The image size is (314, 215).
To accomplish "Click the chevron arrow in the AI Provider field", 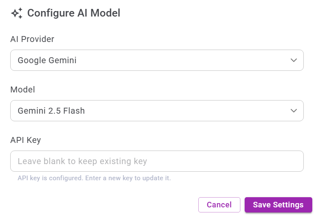I will coord(294,60).
